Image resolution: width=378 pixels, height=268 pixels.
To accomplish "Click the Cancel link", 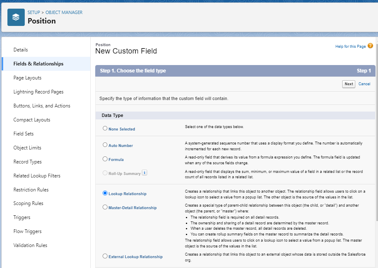I will click(x=364, y=84).
